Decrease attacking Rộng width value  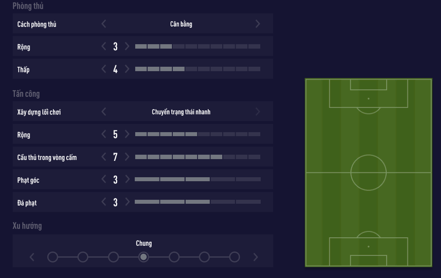(104, 134)
